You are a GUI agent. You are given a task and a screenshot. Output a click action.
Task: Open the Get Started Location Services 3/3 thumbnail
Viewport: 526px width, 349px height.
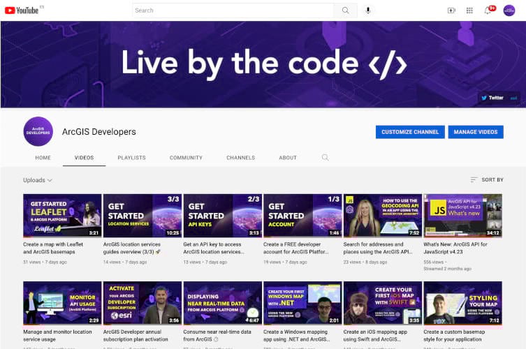143,215
